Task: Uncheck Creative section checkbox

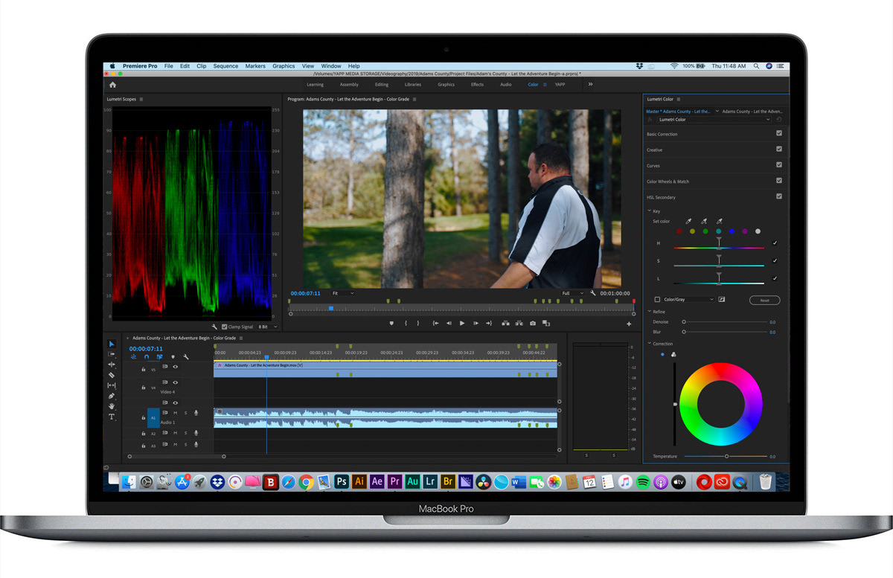Action: click(779, 149)
